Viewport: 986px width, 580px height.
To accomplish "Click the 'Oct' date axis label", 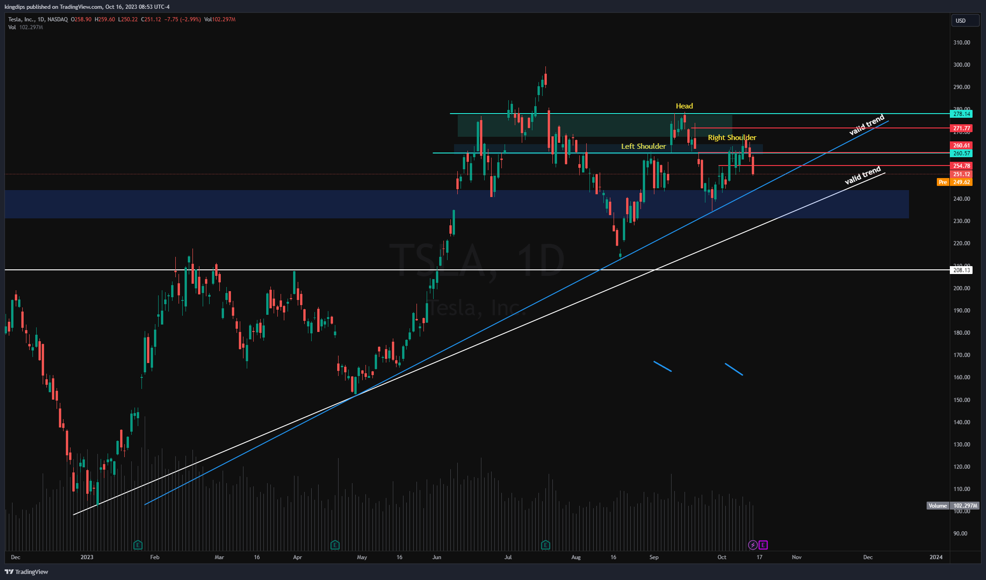I will [722, 557].
